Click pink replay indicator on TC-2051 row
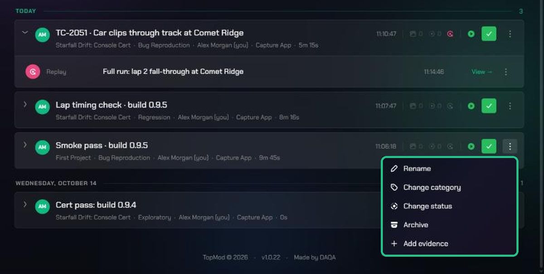The image size is (544, 274). tap(450, 34)
